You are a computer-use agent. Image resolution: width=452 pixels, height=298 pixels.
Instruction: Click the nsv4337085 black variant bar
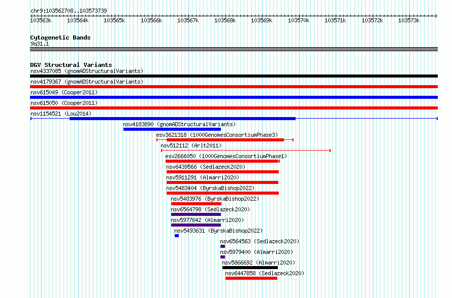click(234, 76)
